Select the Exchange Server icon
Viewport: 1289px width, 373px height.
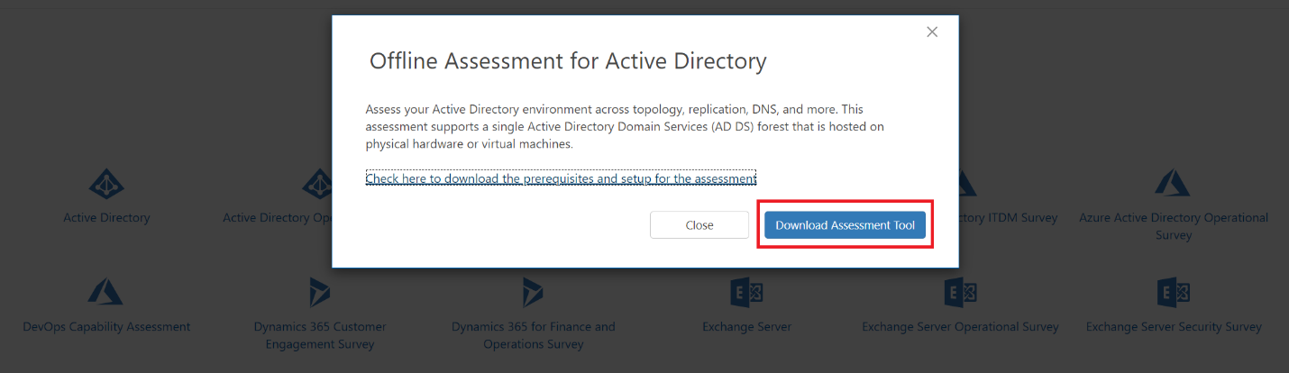tap(747, 292)
